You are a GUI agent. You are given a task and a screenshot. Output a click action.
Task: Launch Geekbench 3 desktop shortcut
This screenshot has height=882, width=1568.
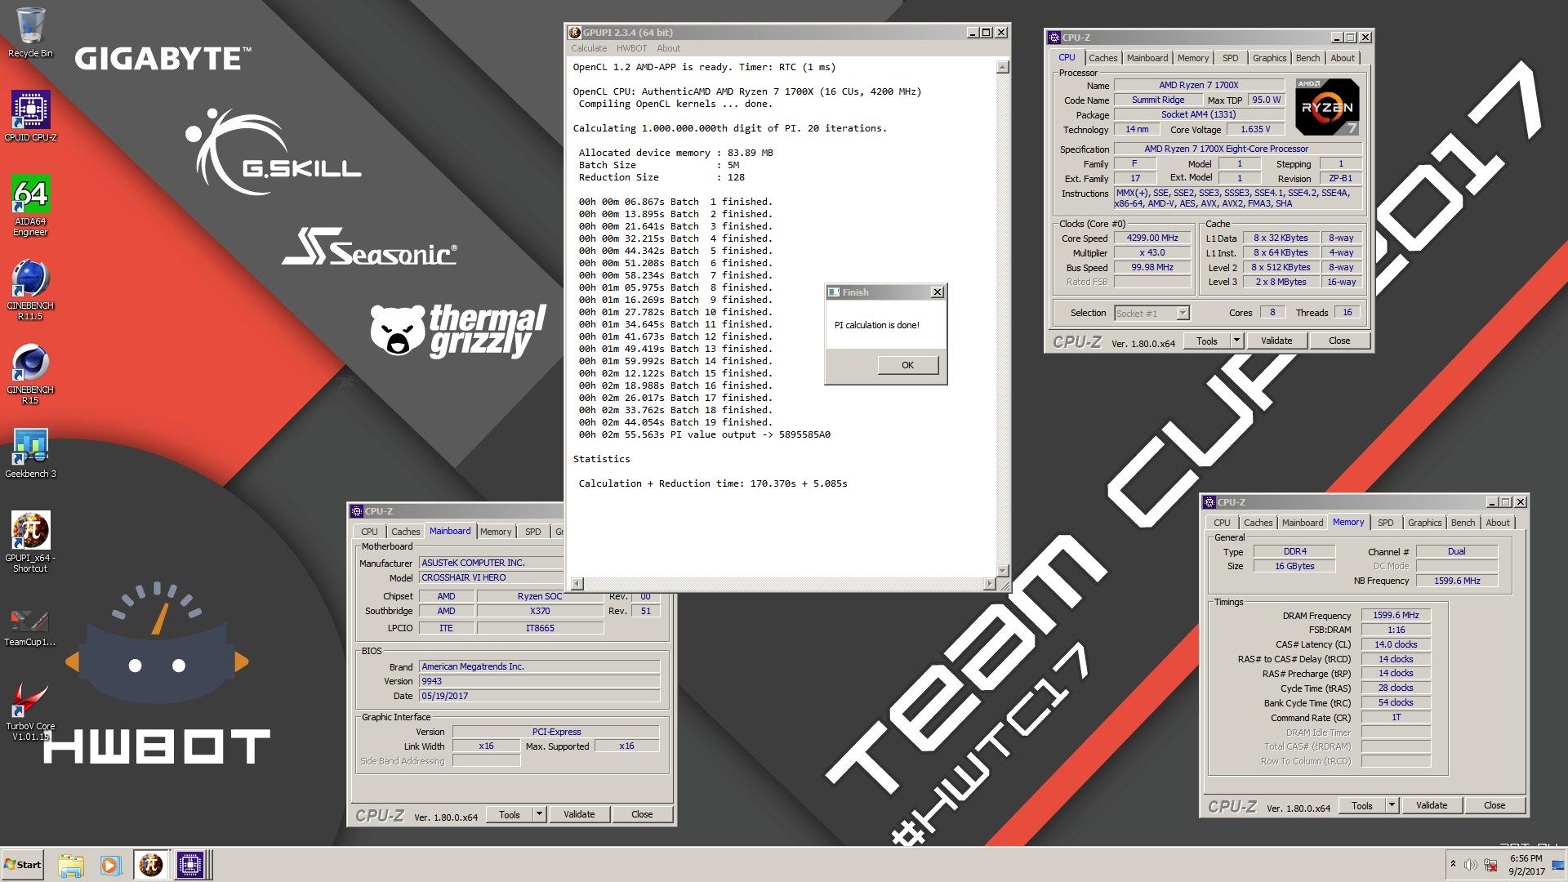[30, 453]
